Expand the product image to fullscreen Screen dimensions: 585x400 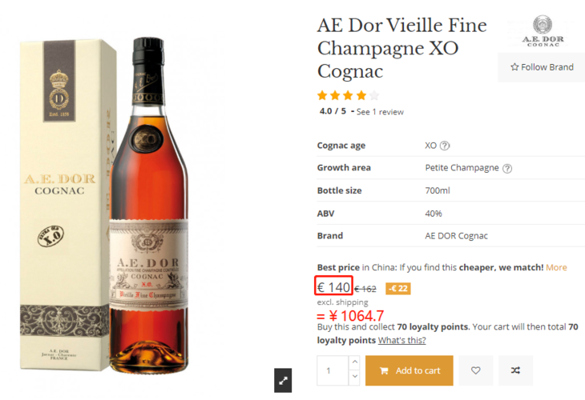[x=283, y=381]
